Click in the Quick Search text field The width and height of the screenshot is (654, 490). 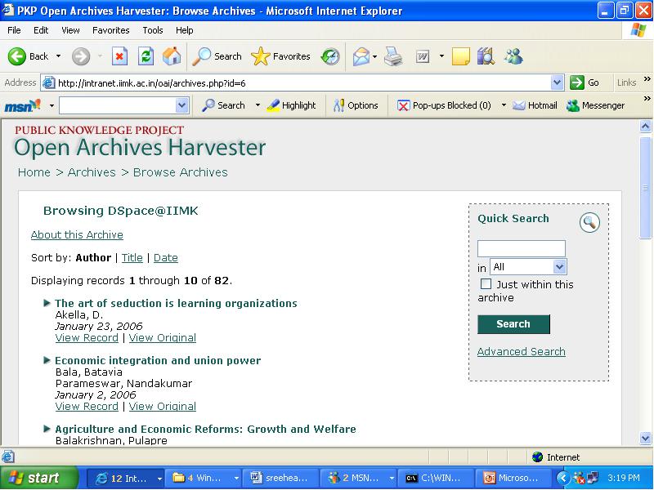(x=522, y=248)
